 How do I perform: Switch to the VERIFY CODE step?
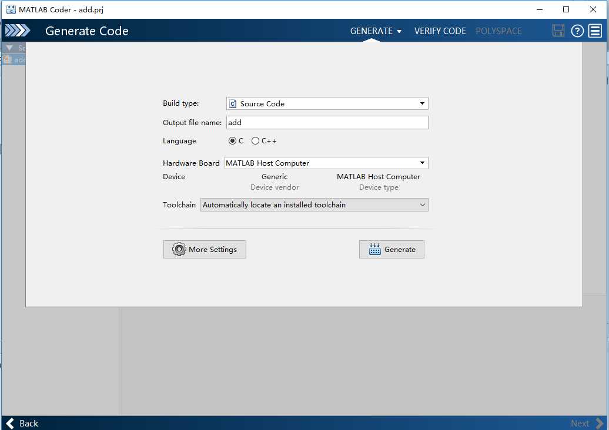[x=440, y=31]
